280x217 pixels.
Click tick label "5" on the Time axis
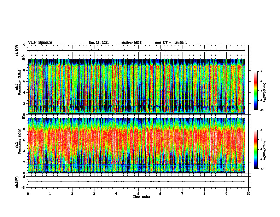pyautogui.click(x=138, y=194)
